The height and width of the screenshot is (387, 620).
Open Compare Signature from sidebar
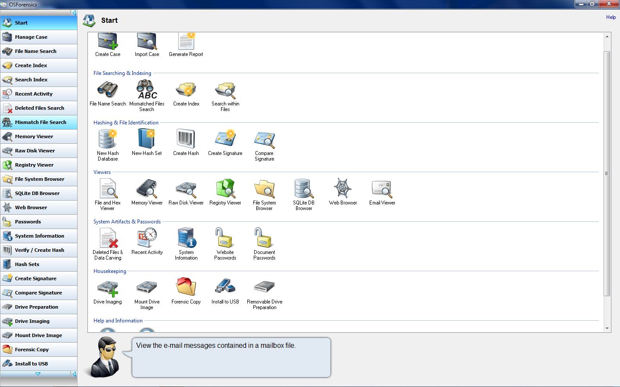[x=39, y=293]
